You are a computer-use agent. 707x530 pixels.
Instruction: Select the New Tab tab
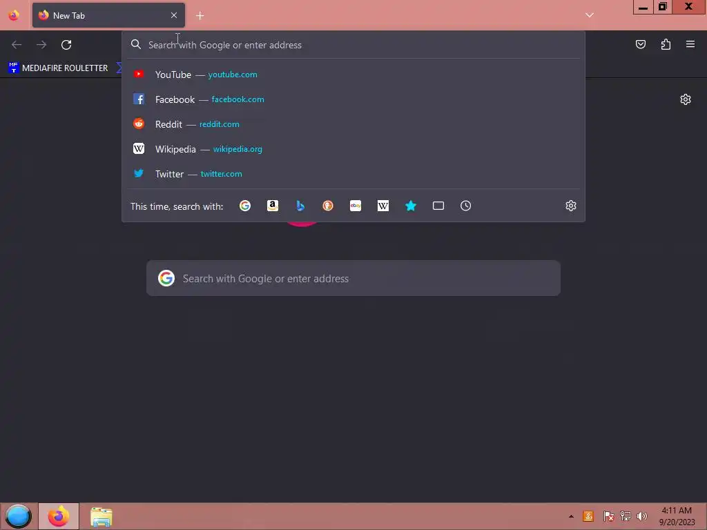pyautogui.click(x=108, y=15)
